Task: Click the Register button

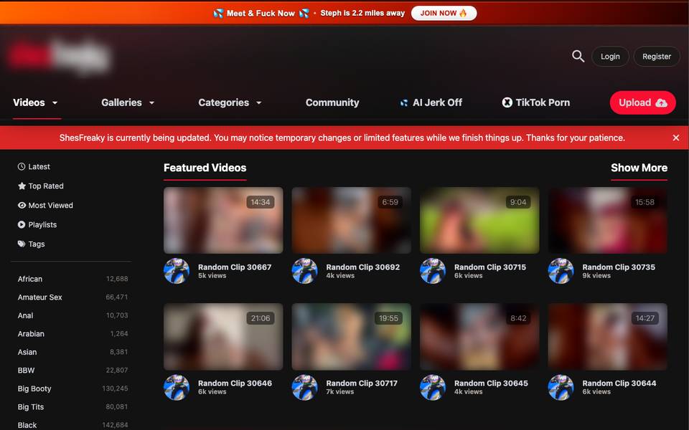Action: [x=657, y=56]
